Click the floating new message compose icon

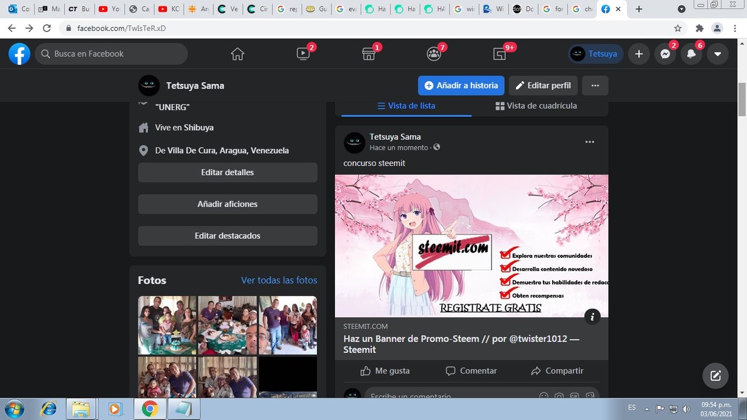coord(715,376)
